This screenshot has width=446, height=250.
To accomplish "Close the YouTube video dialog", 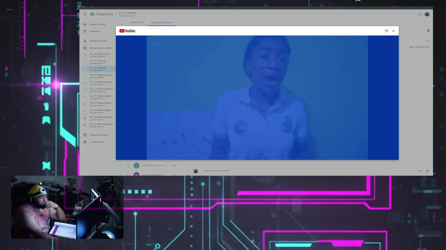I will tap(393, 31).
